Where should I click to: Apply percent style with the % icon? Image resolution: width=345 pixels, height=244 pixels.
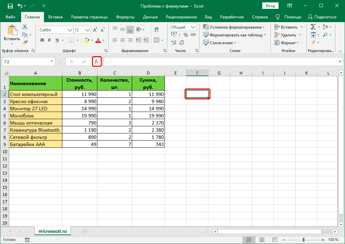186,34
